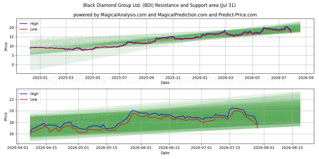
Task: Click the '2026-08-15' tick label in lower chart
Action: (292, 148)
